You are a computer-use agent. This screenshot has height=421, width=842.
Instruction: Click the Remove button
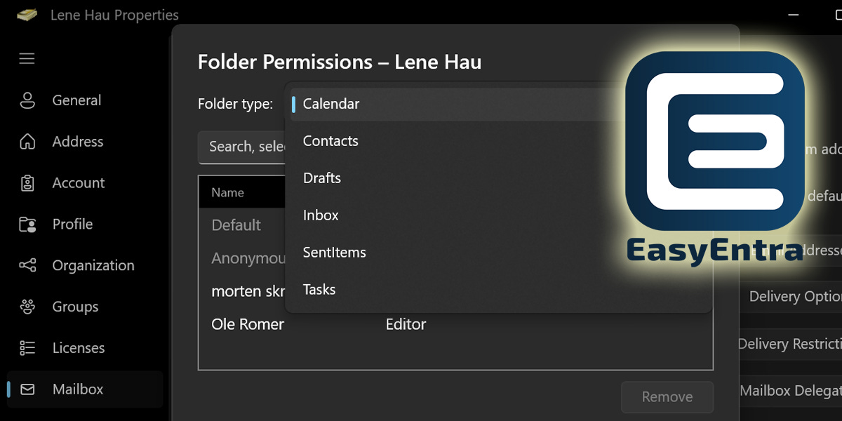pos(667,397)
